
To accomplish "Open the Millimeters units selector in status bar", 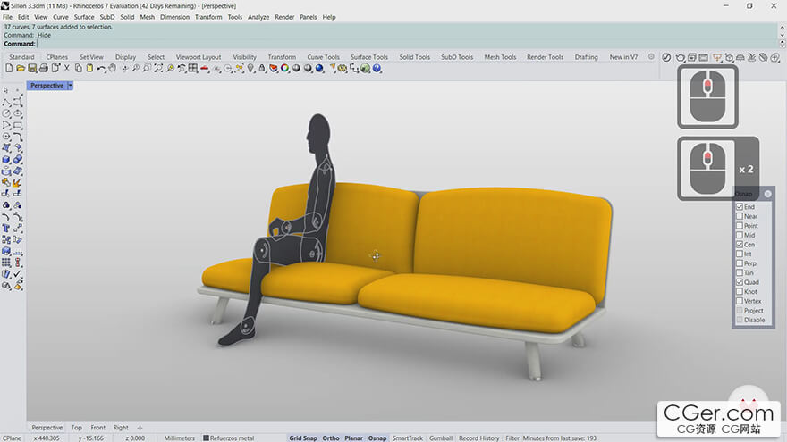I will click(x=179, y=438).
